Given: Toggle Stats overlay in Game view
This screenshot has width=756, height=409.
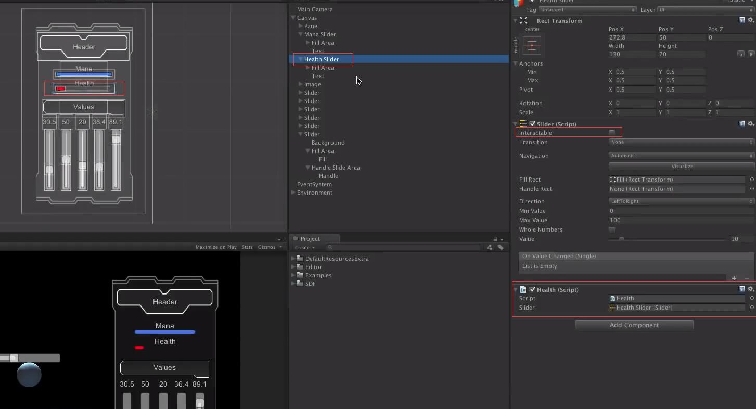Looking at the screenshot, I should pos(247,247).
